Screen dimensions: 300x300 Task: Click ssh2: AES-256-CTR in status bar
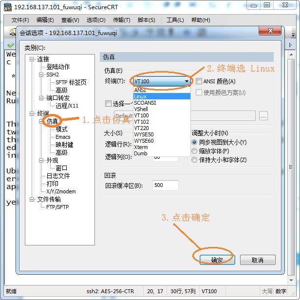(110, 291)
